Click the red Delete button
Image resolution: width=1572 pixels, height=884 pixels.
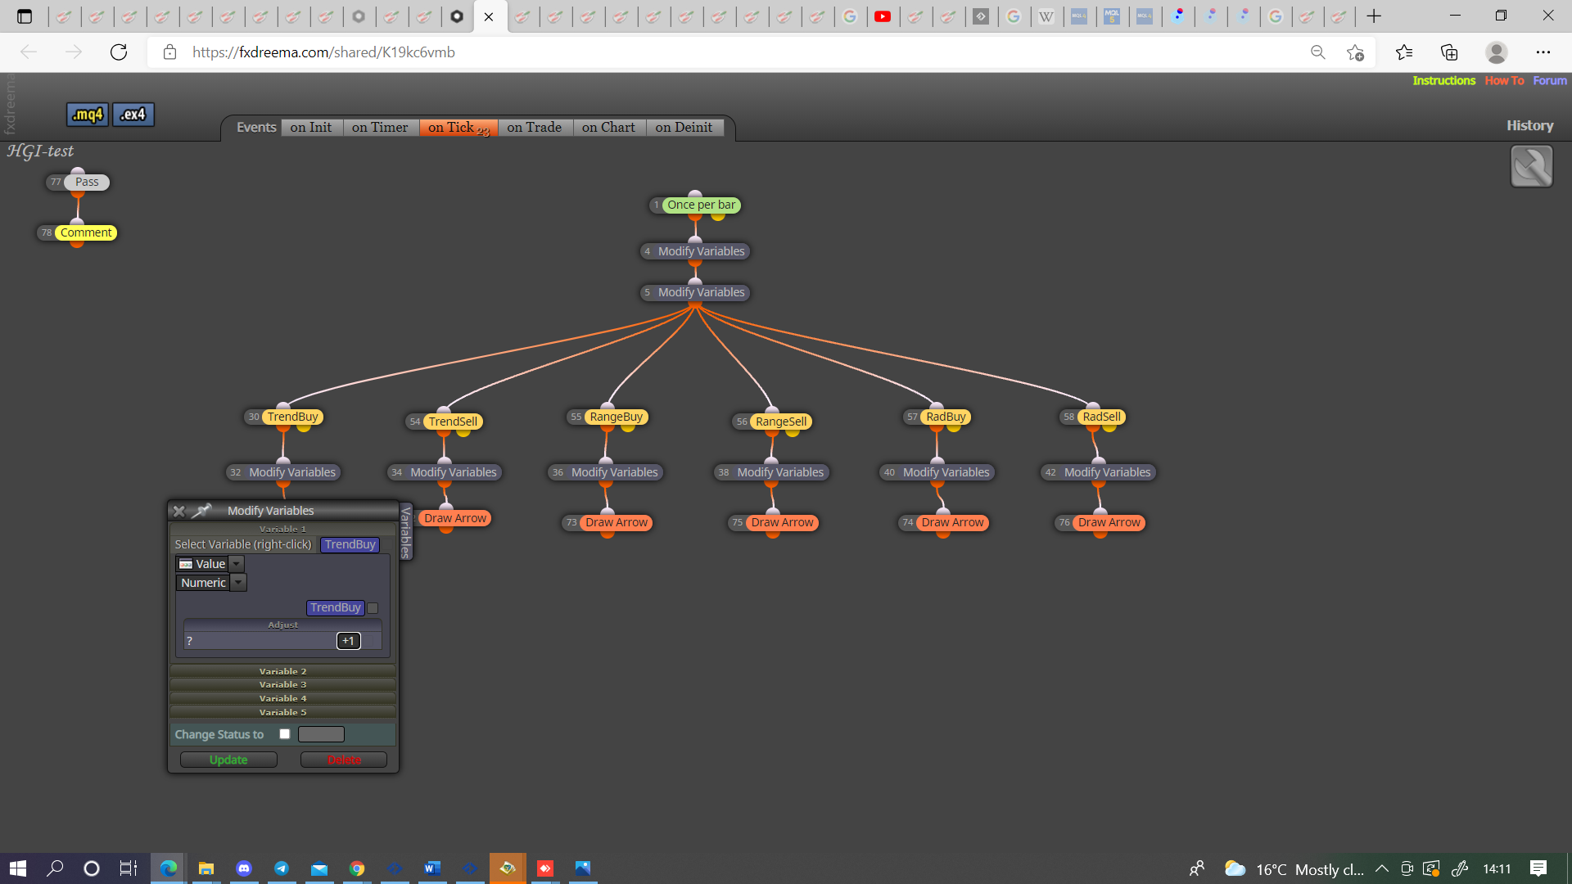(344, 760)
